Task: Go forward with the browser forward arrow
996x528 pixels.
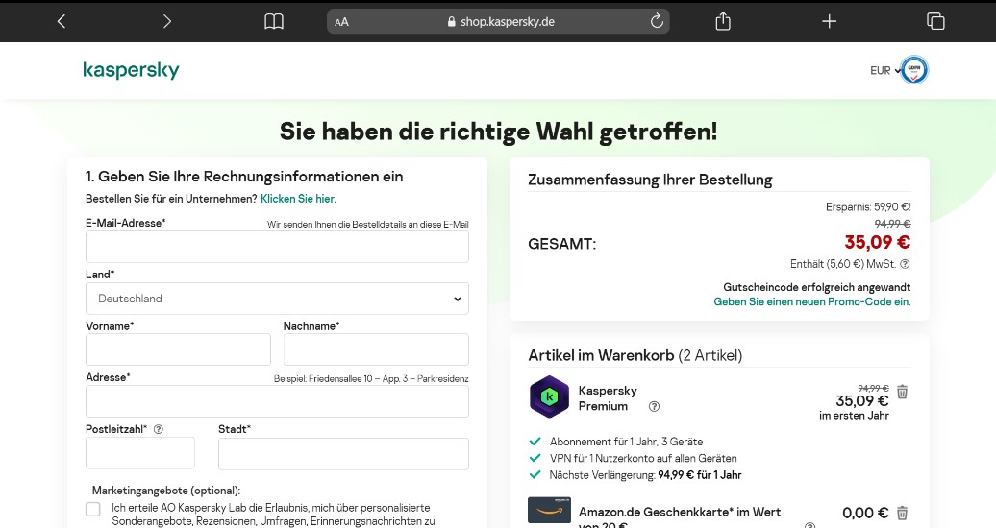Action: pos(167,21)
